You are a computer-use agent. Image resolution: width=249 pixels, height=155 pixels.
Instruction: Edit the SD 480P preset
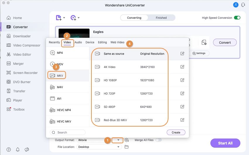[x=182, y=107]
